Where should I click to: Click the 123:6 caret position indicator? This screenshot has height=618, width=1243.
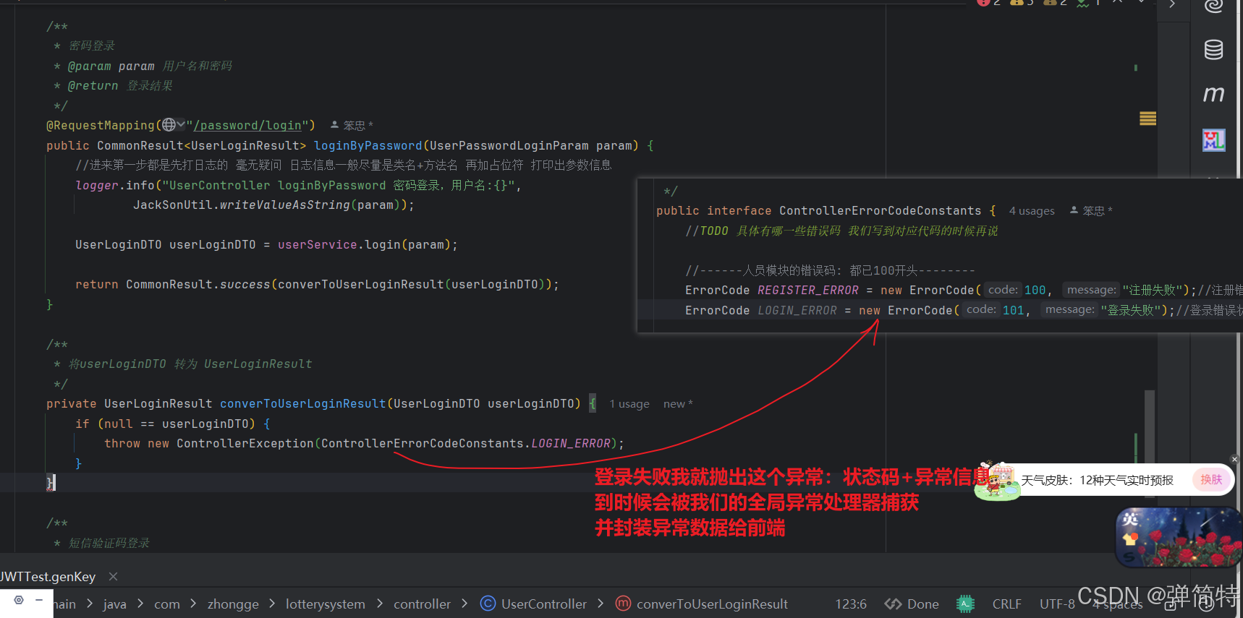point(851,604)
